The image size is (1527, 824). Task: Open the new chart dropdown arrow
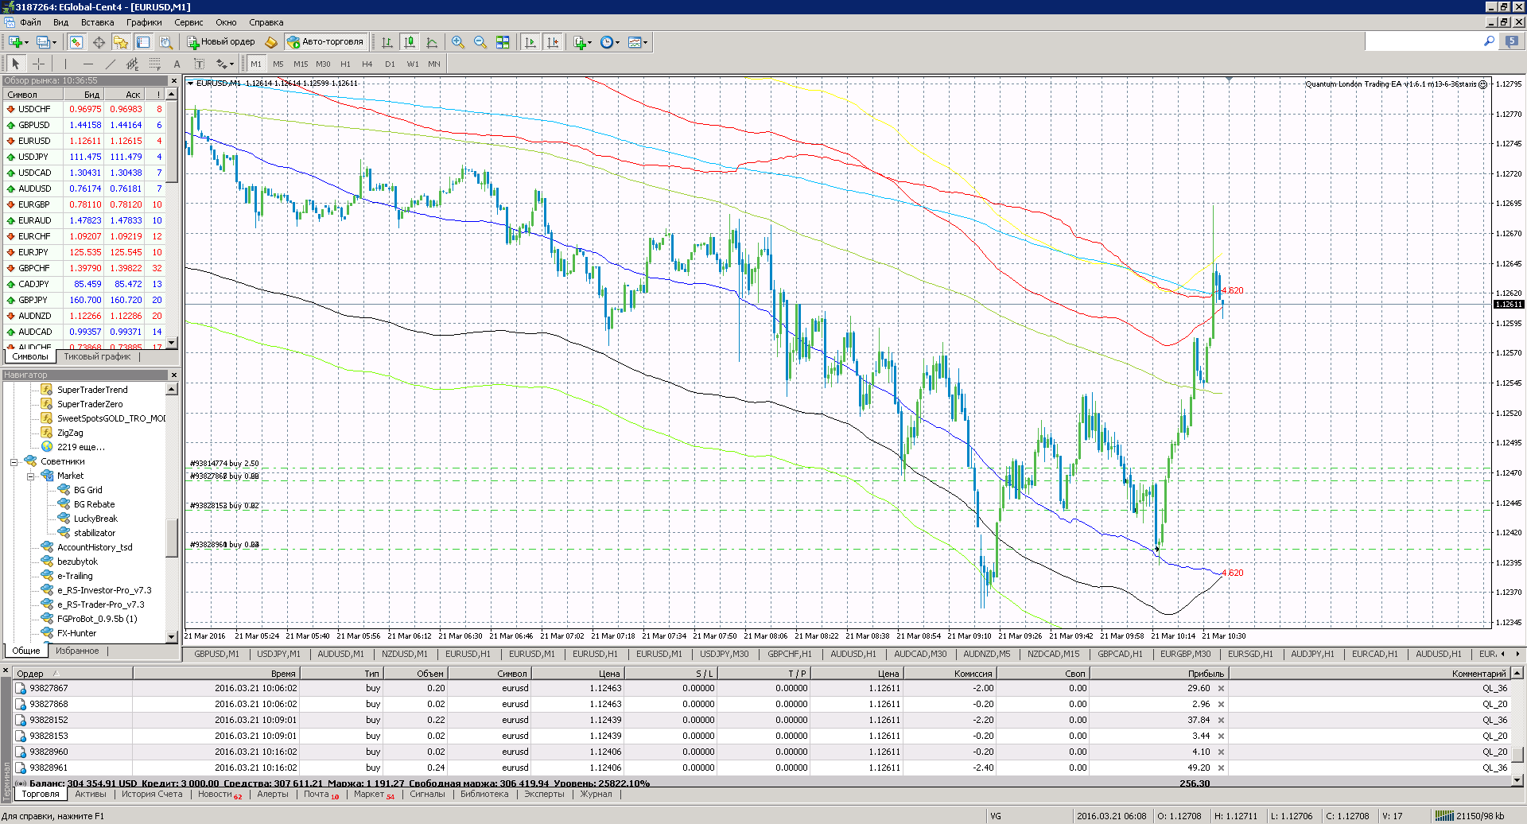click(x=26, y=43)
